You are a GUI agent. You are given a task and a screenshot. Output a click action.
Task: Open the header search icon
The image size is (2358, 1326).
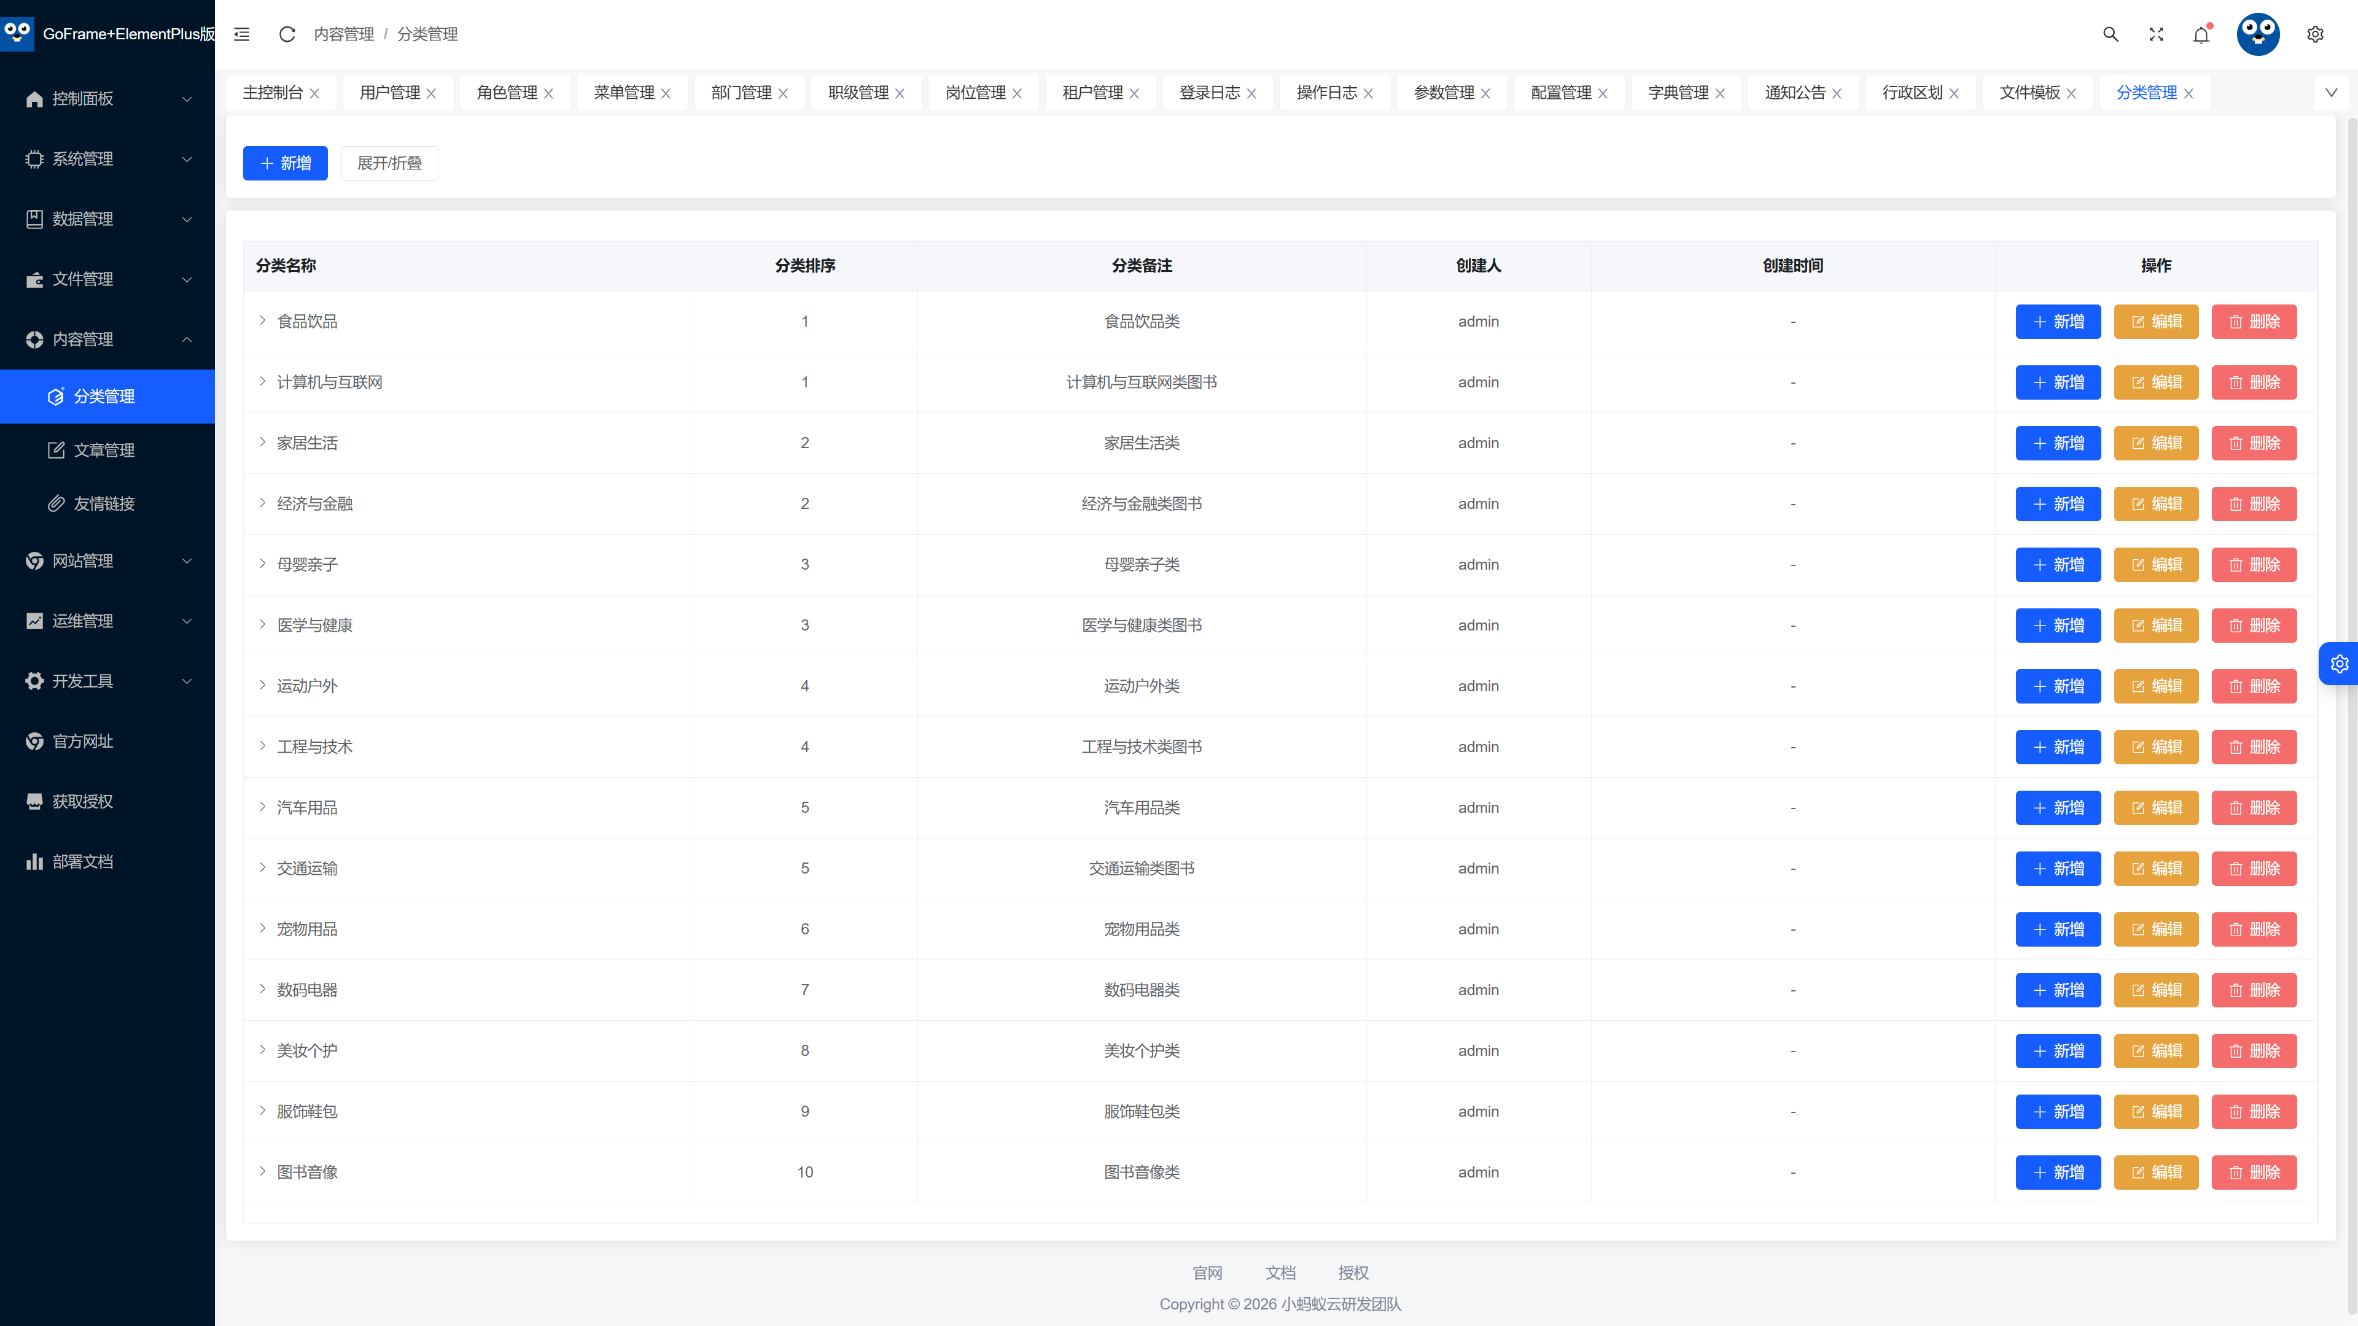[x=2110, y=34]
